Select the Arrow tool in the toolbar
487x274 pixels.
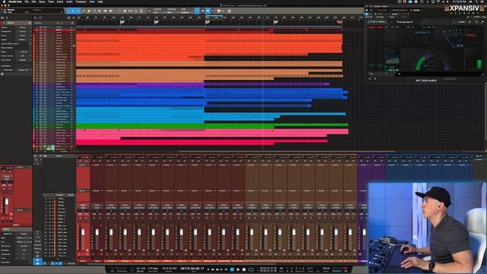[72, 11]
